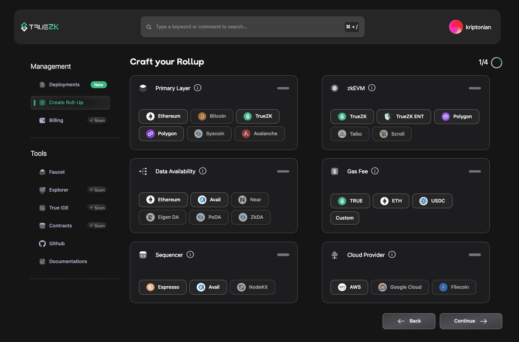Click the Back button

(x=409, y=321)
